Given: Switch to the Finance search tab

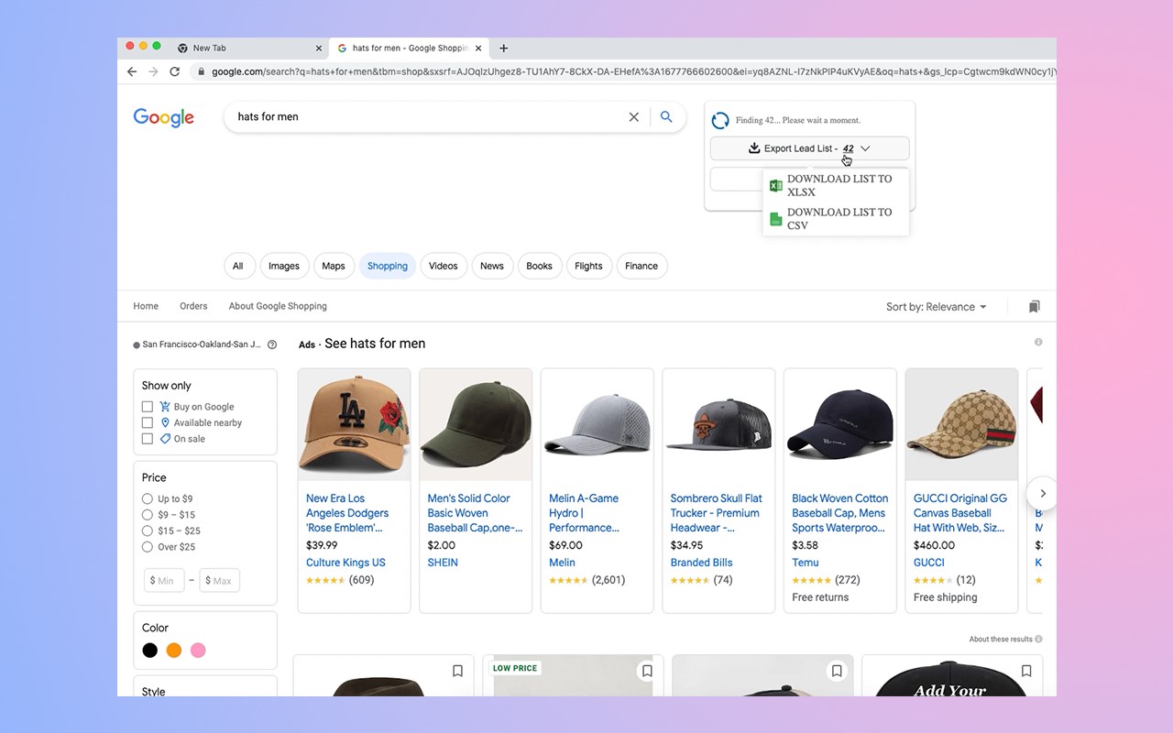Looking at the screenshot, I should click(x=641, y=267).
